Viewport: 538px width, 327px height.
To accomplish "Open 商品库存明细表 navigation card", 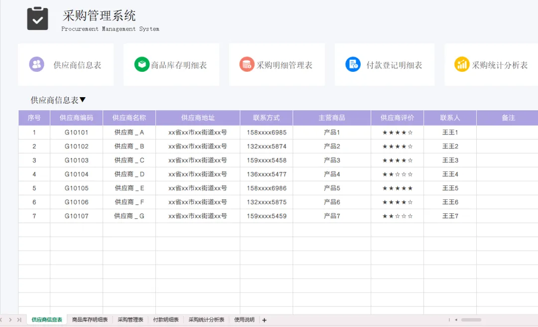I will point(171,65).
